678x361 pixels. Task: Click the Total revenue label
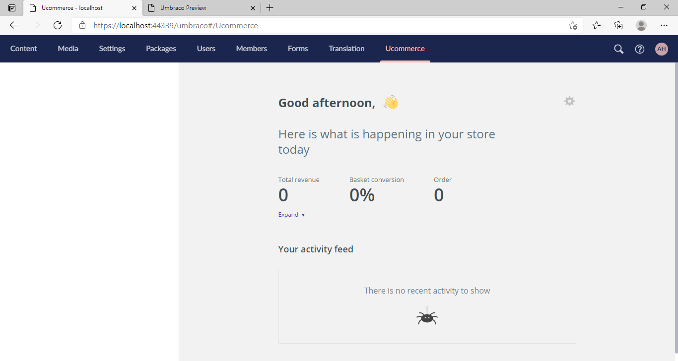tap(299, 180)
